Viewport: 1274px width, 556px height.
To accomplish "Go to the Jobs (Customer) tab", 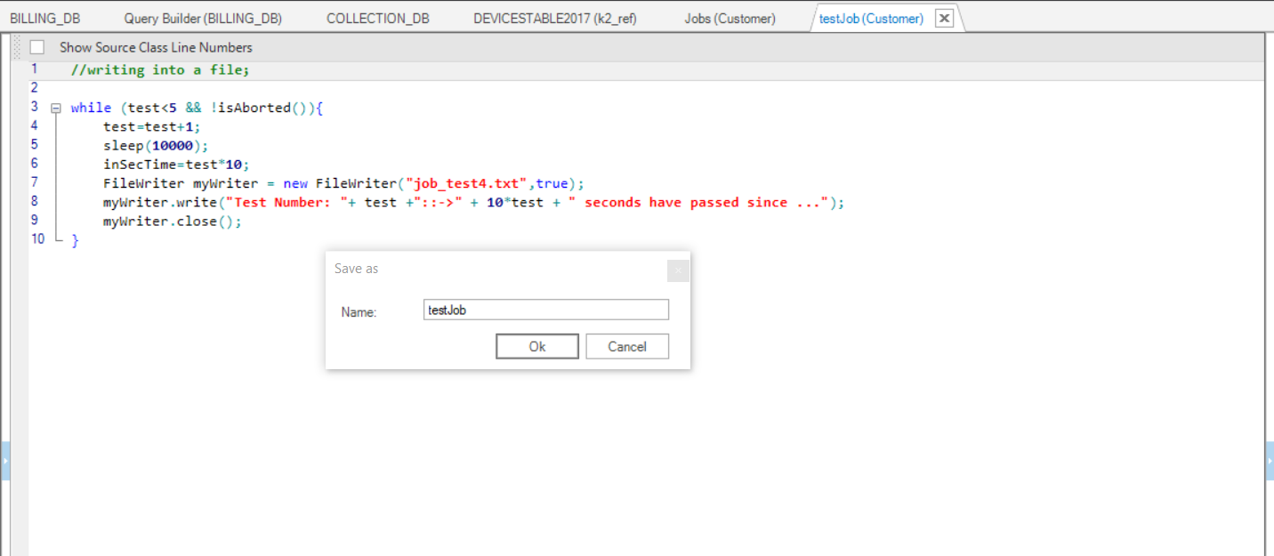I will coord(730,19).
